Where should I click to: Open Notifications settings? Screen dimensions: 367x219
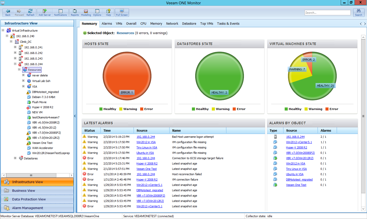(x=60, y=12)
